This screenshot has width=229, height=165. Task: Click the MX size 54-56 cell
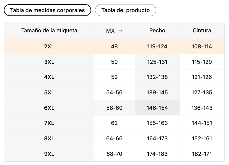pyautogui.click(x=114, y=93)
